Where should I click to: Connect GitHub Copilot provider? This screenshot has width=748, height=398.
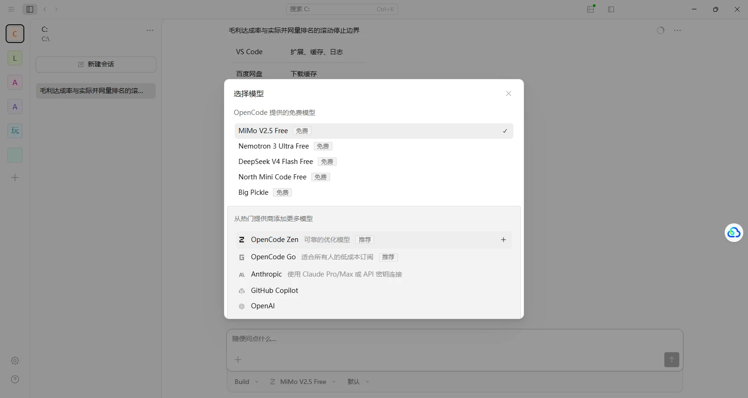[x=374, y=291]
